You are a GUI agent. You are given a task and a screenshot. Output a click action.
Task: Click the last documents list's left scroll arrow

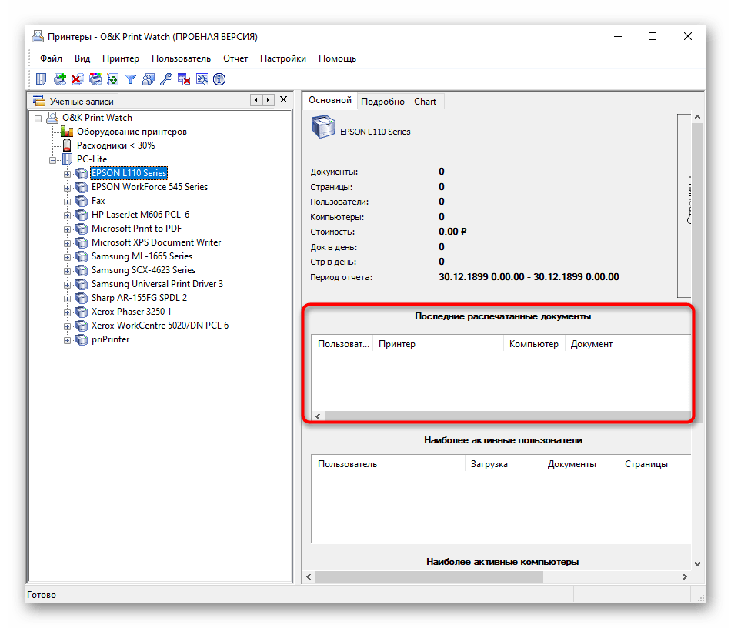[x=318, y=416]
